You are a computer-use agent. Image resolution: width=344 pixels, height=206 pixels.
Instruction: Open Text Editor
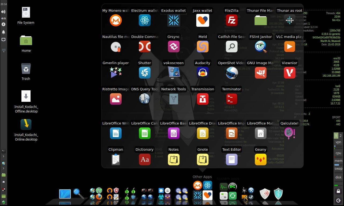click(x=231, y=159)
